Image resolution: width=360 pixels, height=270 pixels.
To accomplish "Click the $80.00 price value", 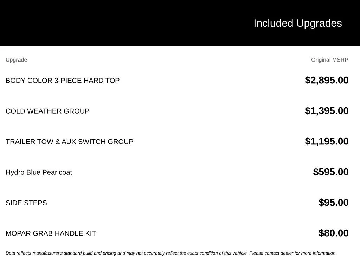I will coord(333,233).
